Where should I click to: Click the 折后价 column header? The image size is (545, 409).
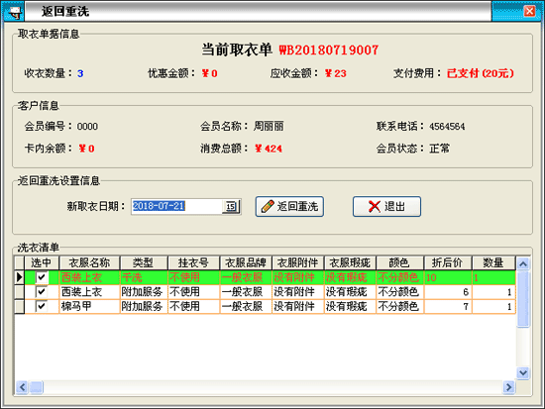pos(447,263)
